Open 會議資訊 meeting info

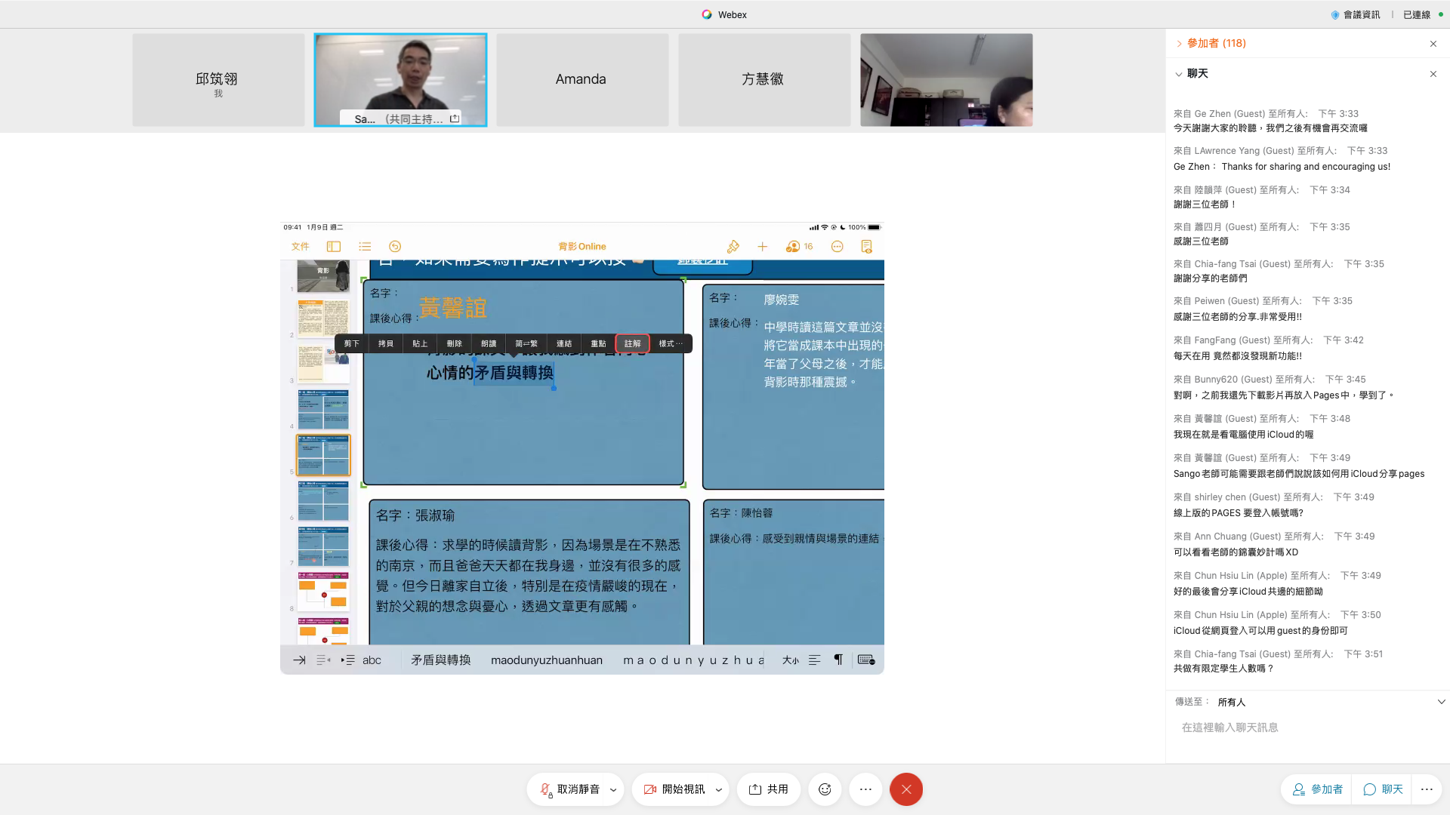coord(1356,14)
